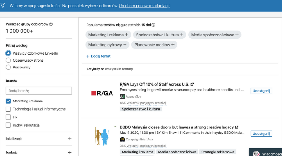The height and width of the screenshot is (156, 282).
Task: Click Udostępnij for BBDO Malaysia article
Action: coord(261,134)
